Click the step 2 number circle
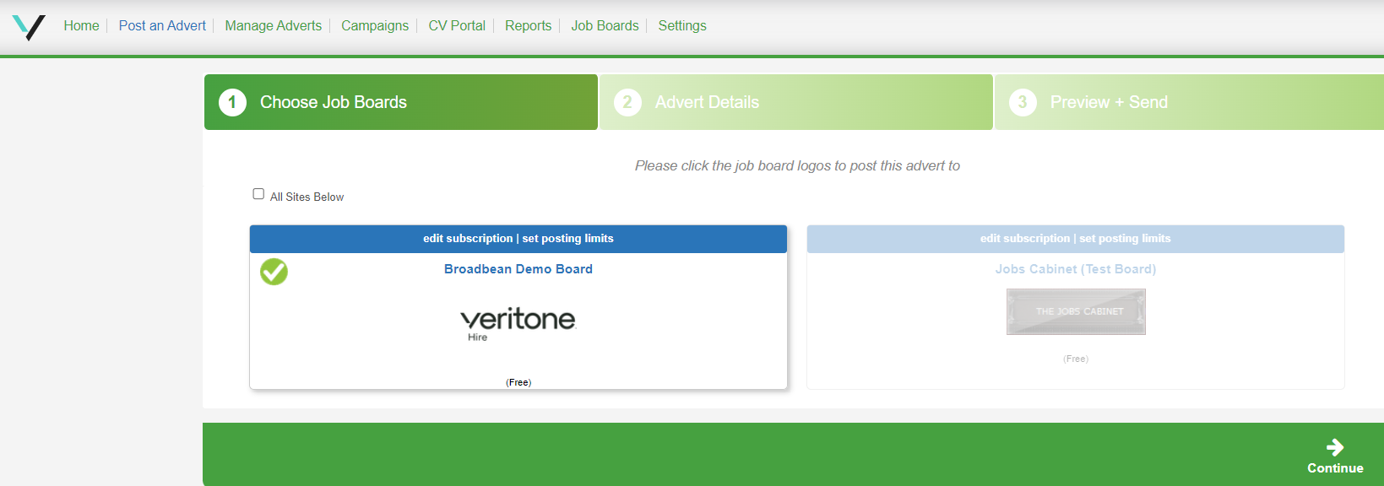Image resolution: width=1384 pixels, height=486 pixels. coord(627,102)
